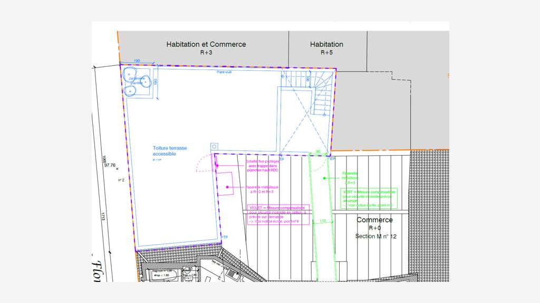Click the vertical '190' dimension beside the planter
The height and width of the screenshot is (303, 540).
pyautogui.click(x=156, y=82)
